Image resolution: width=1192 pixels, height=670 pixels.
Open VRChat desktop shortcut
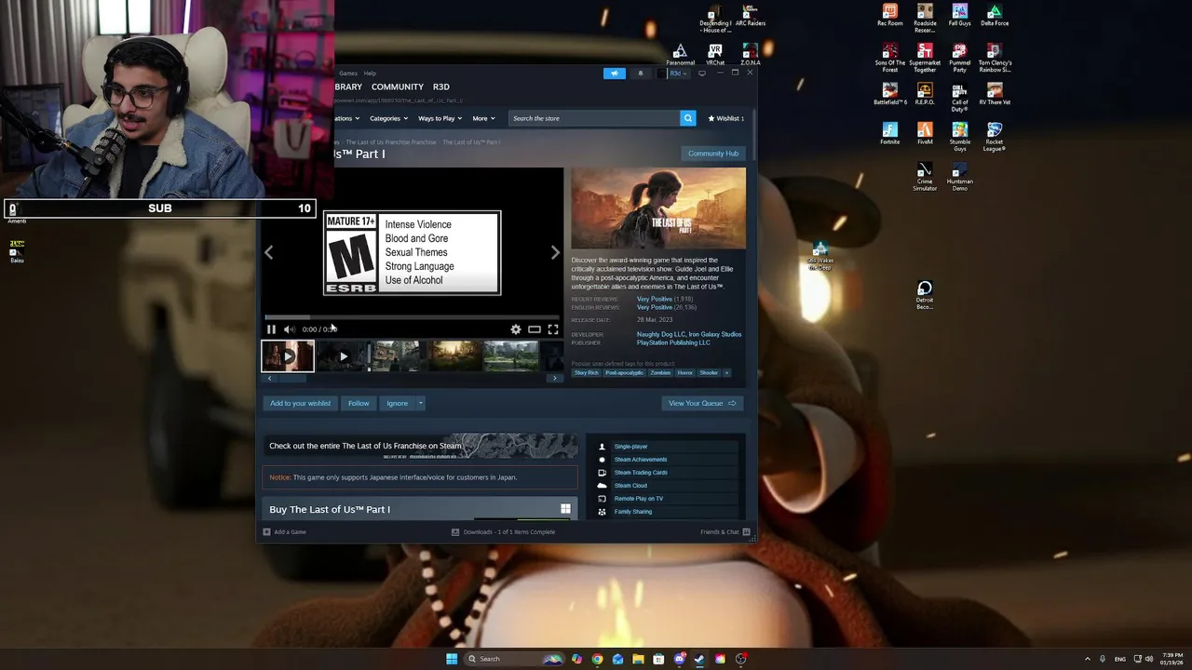tap(715, 54)
